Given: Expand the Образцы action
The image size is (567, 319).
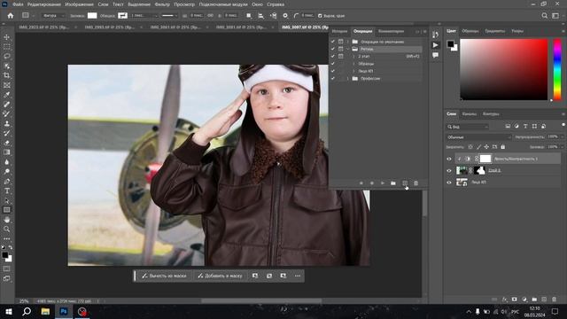Looking at the screenshot, I should 353,64.
